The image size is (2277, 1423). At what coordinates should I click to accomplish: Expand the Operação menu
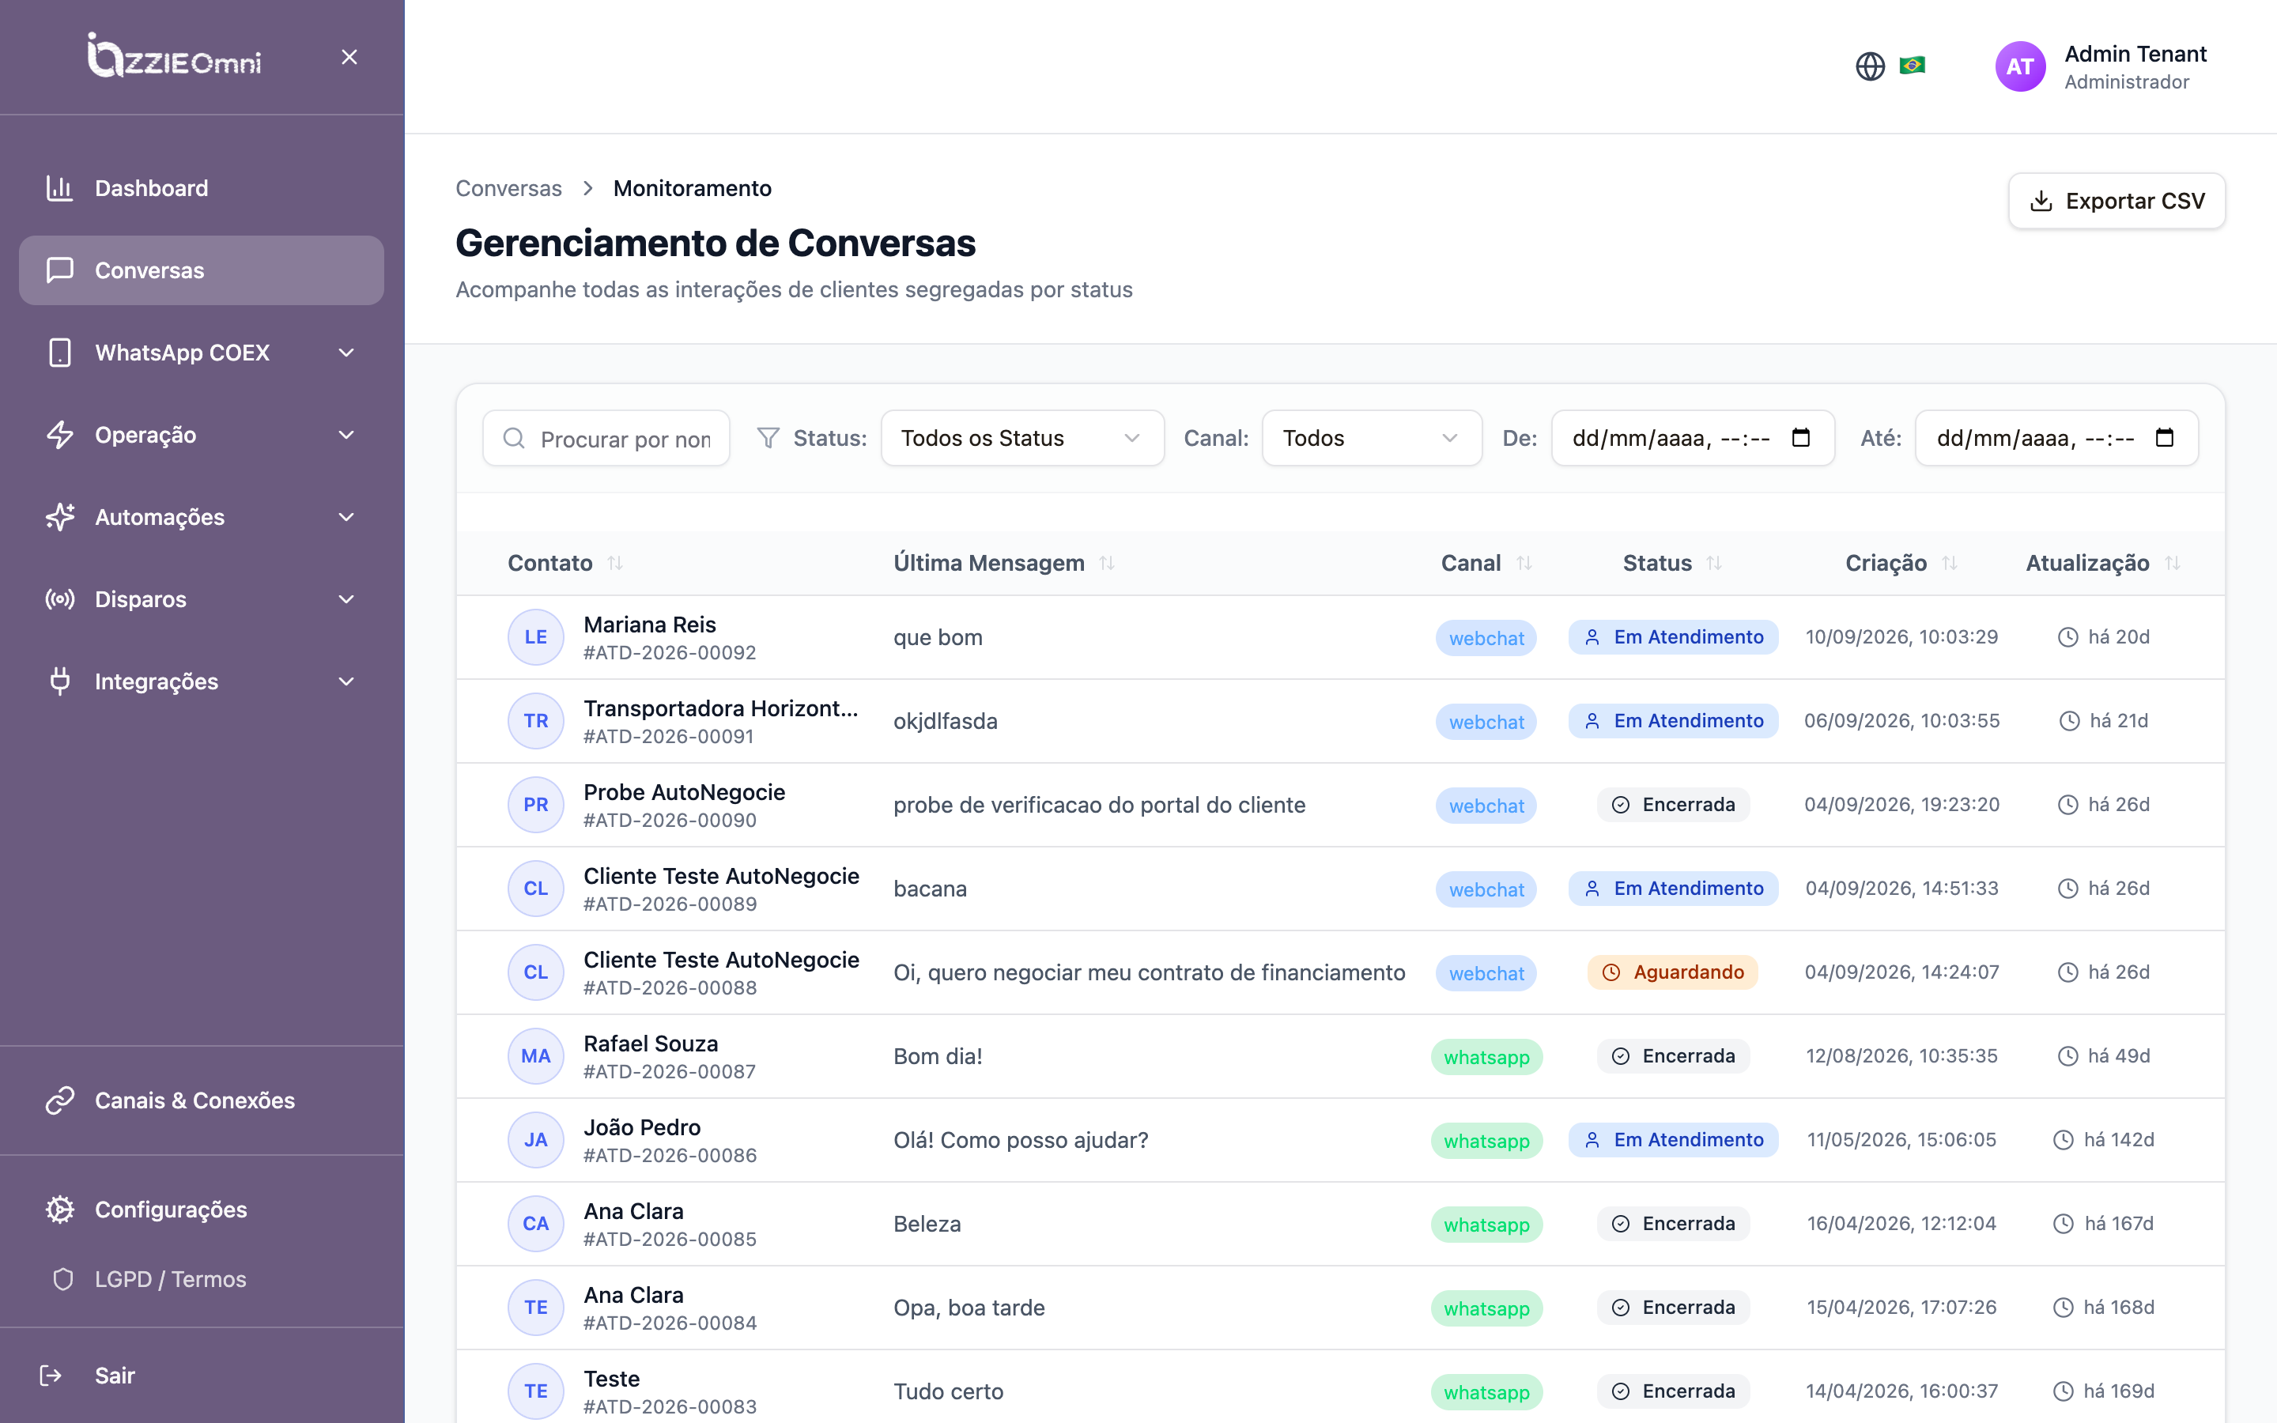pyautogui.click(x=202, y=435)
